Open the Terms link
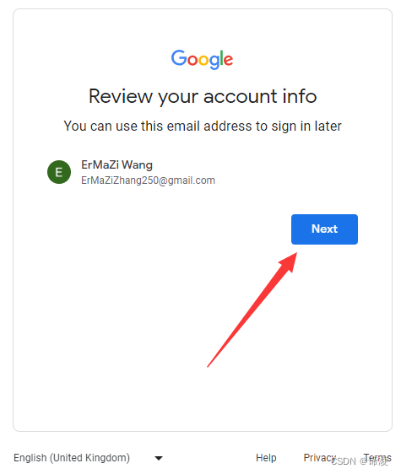The height and width of the screenshot is (474, 401). (377, 458)
